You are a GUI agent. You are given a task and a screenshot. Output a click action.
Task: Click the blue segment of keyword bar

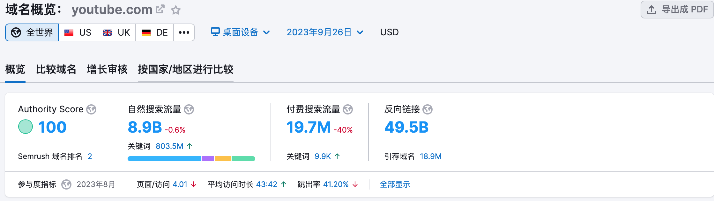(164, 159)
